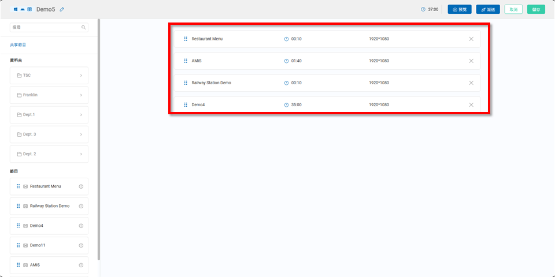Click drag handle of AMIS playlist row
The width and height of the screenshot is (555, 277).
tap(186, 61)
